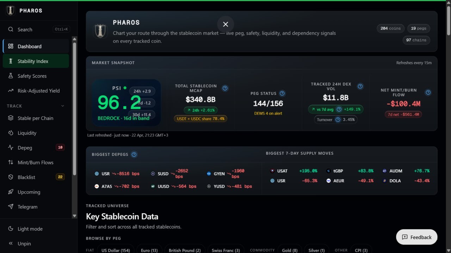Click info icon for Tracked 24h Dex Vol
The height and width of the screenshot is (253, 451).
tap(360, 86)
